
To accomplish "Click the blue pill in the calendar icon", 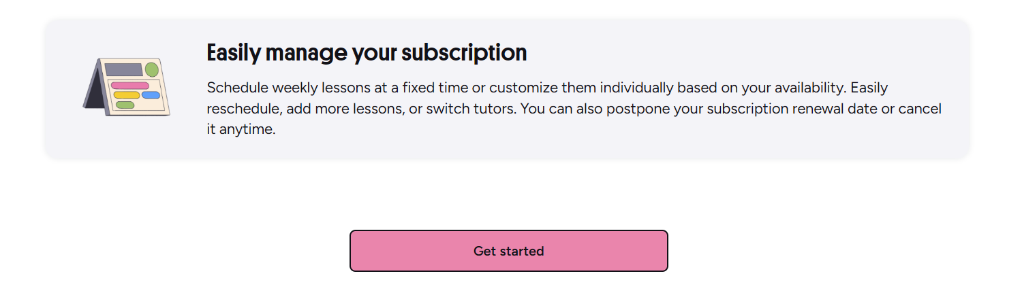I will tap(151, 95).
